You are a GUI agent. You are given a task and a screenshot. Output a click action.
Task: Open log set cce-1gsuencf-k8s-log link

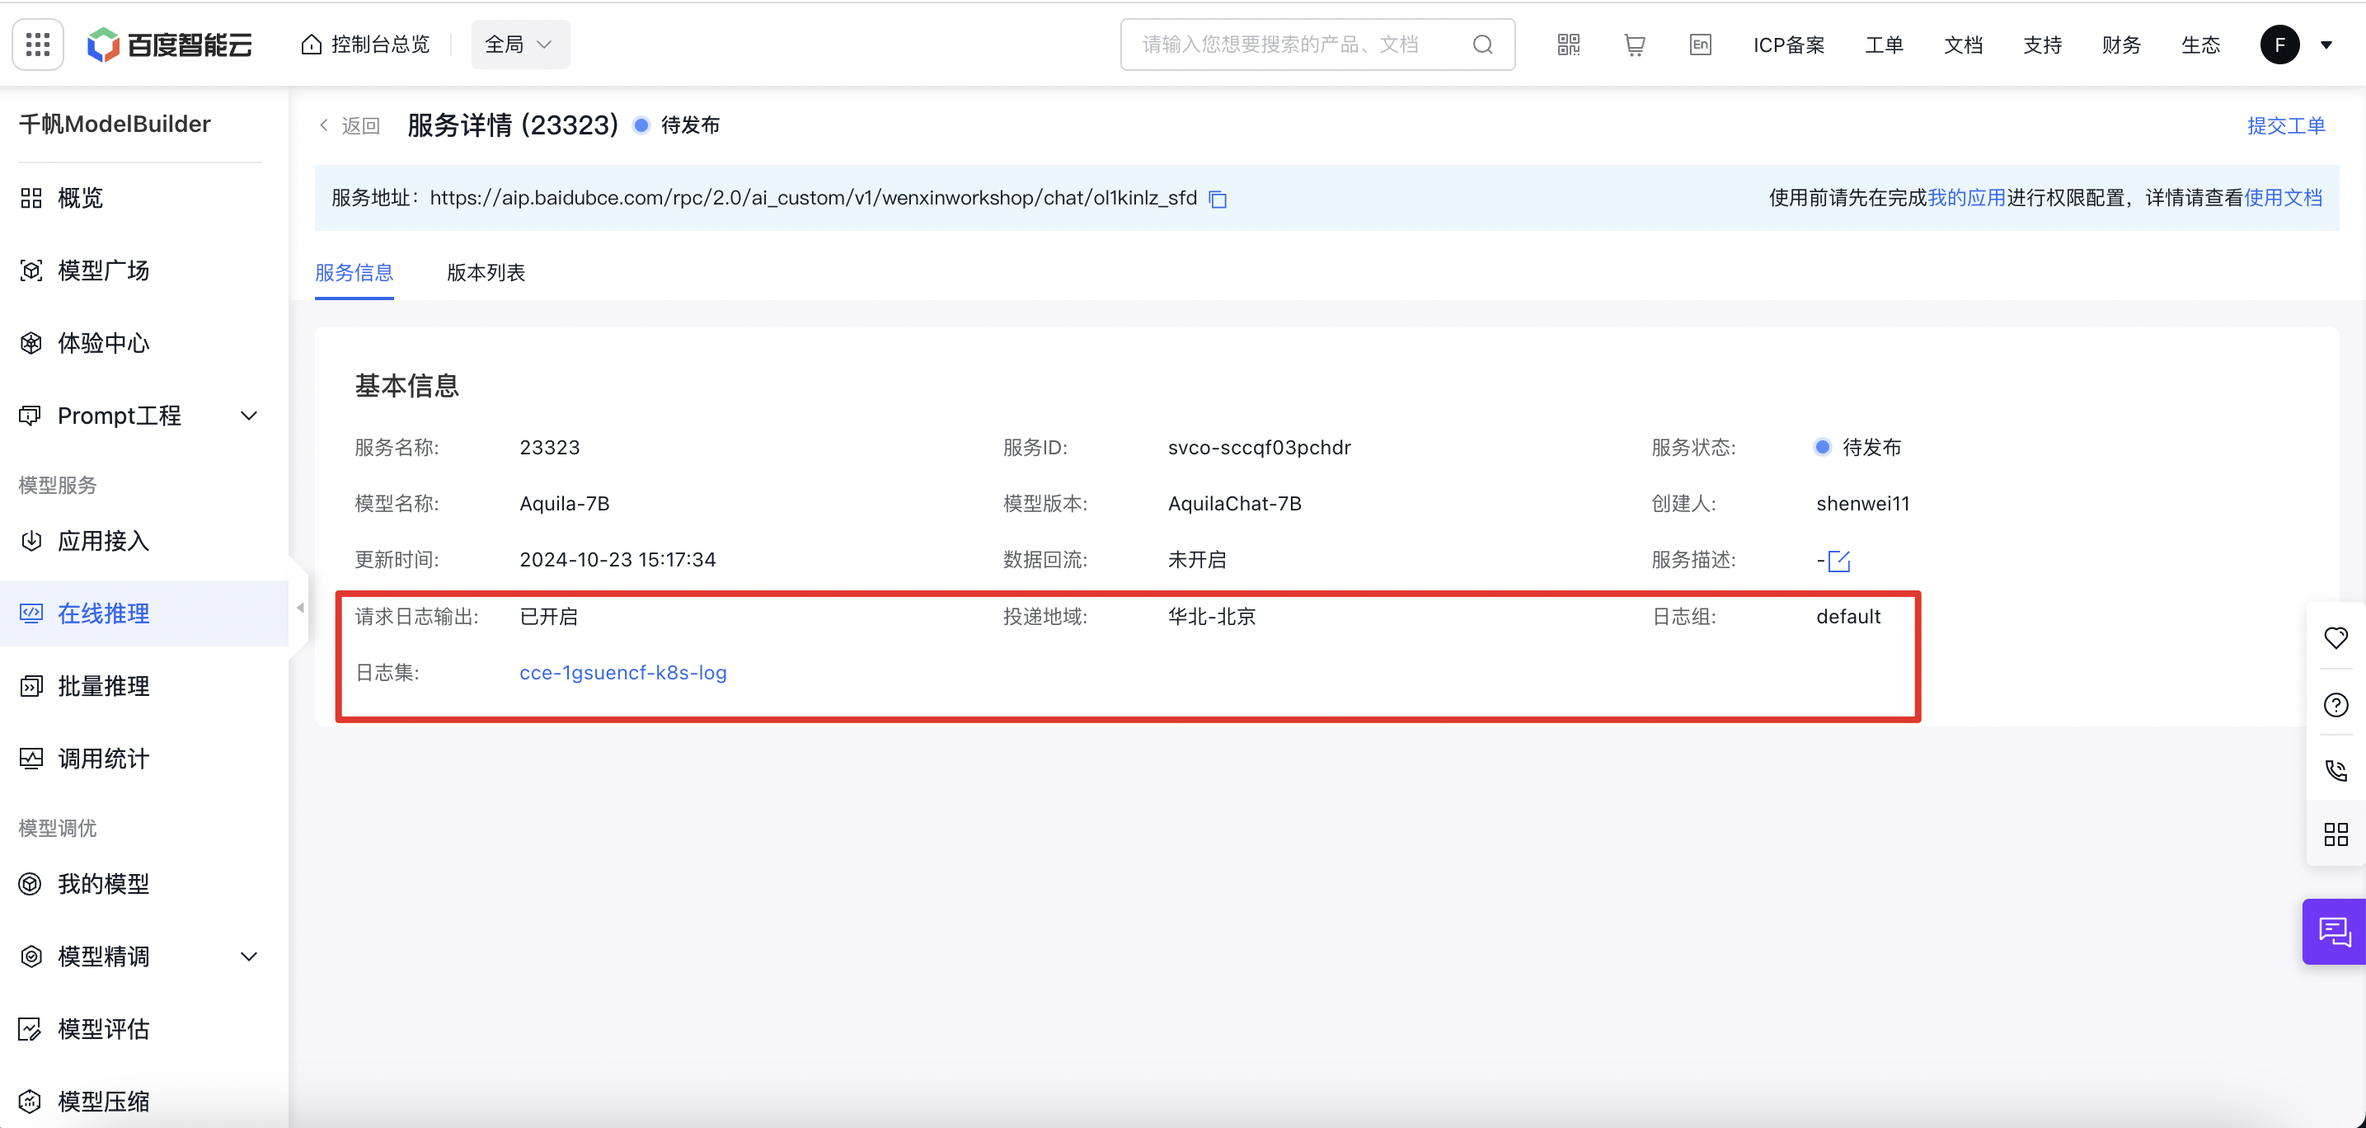622,672
